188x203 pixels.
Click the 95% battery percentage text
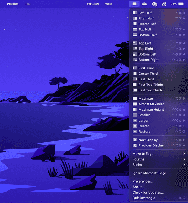pyautogui.click(x=174, y=4)
